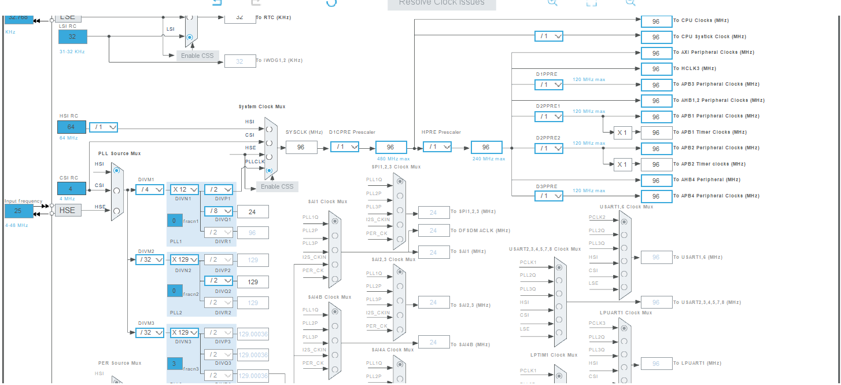
Task: Open the DIVM1 divider dropdown
Action: pyautogui.click(x=149, y=189)
